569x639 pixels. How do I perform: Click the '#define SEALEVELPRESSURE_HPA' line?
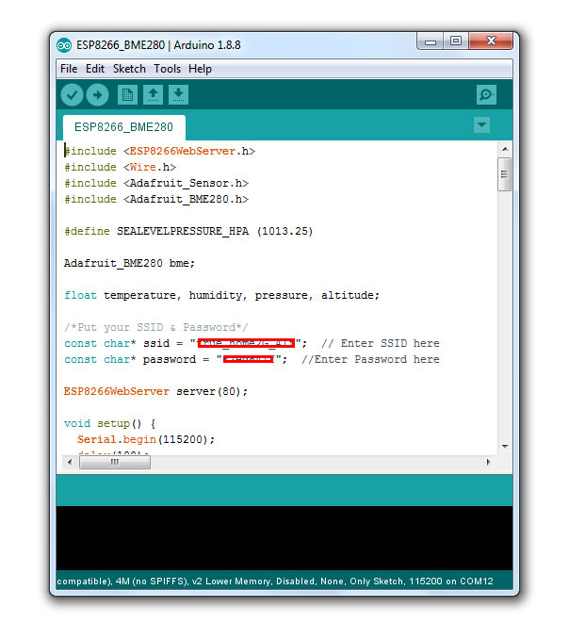[x=188, y=232]
